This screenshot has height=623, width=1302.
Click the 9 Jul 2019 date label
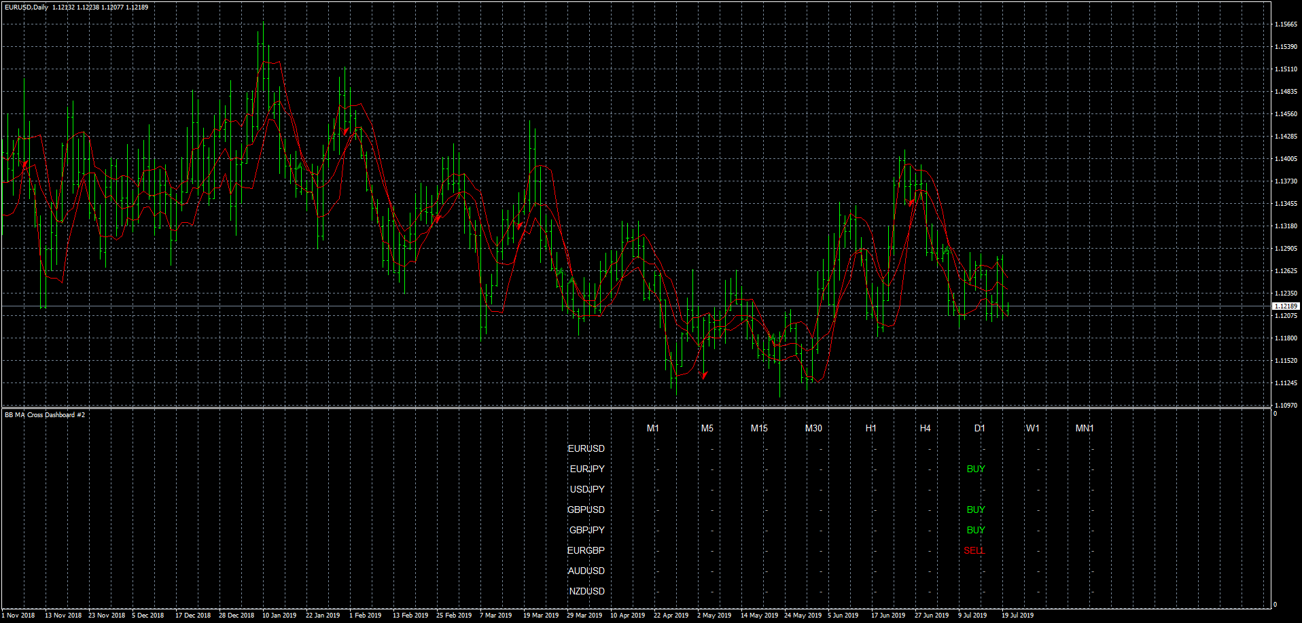[x=972, y=616]
